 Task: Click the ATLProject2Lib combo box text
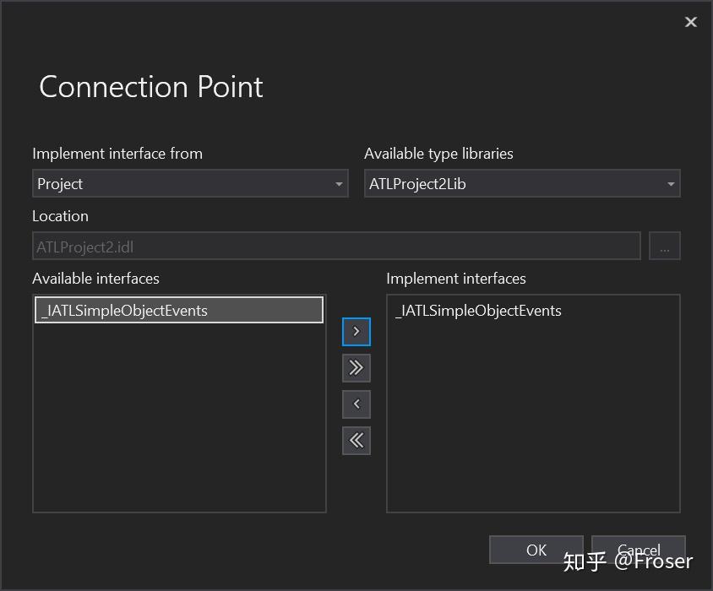pos(417,184)
